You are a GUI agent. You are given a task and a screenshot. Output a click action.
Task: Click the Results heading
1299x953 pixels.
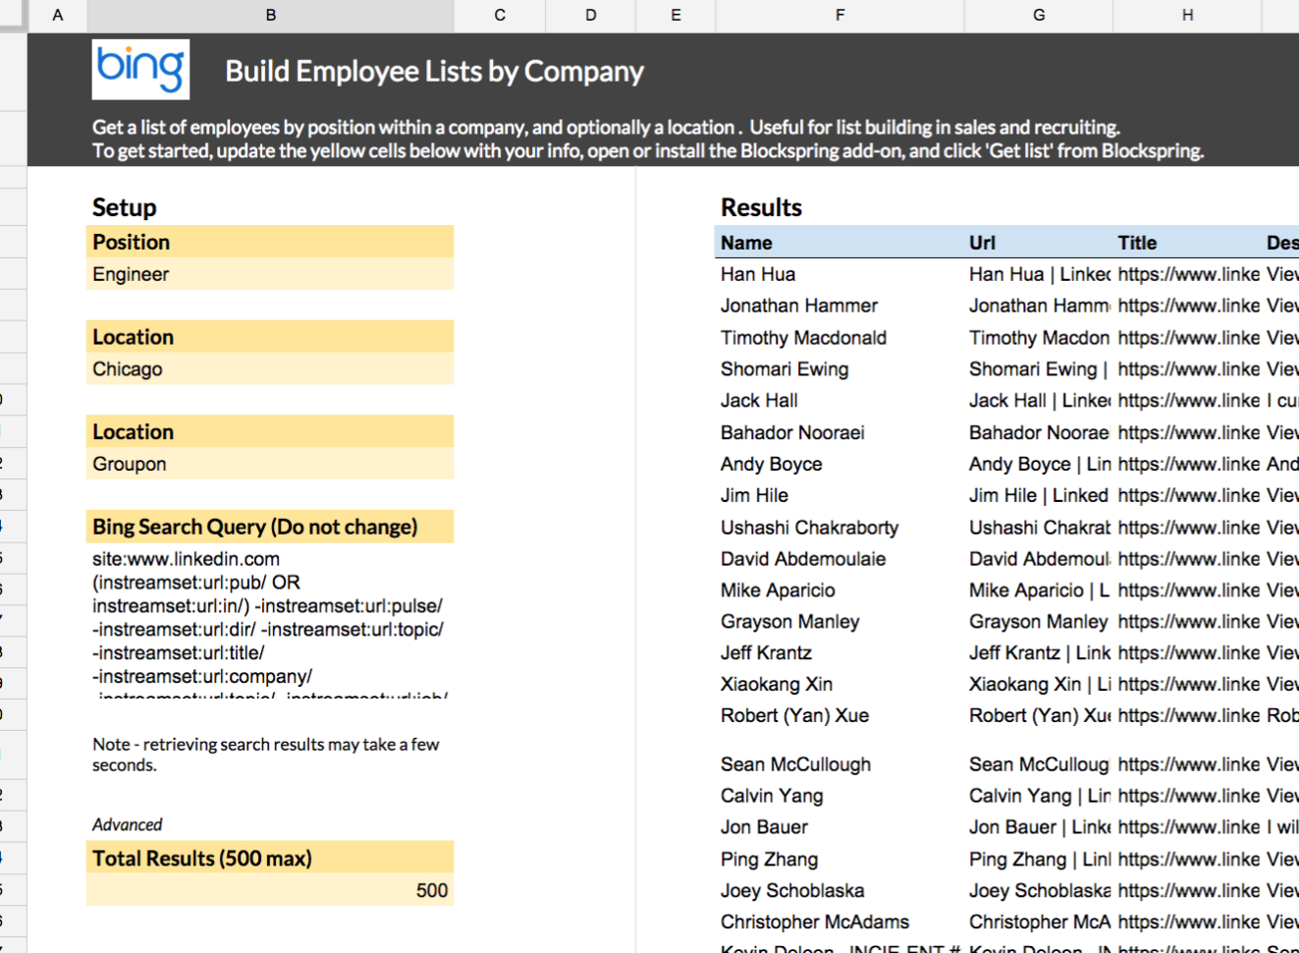click(x=761, y=207)
